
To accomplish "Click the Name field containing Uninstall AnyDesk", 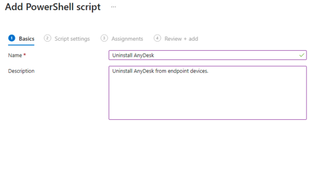I will tap(208, 55).
